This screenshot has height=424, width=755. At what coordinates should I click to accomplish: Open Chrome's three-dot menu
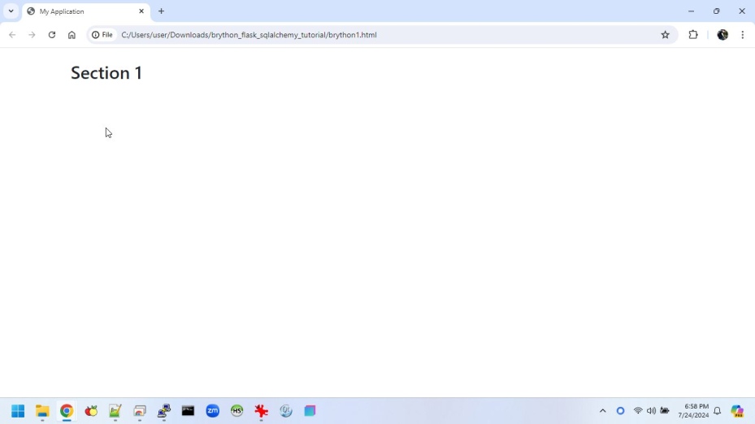click(742, 35)
